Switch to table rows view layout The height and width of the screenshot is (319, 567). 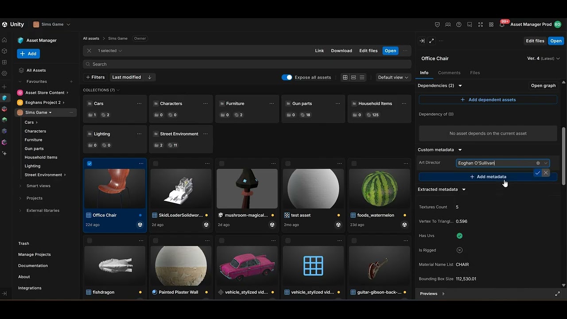tap(362, 77)
